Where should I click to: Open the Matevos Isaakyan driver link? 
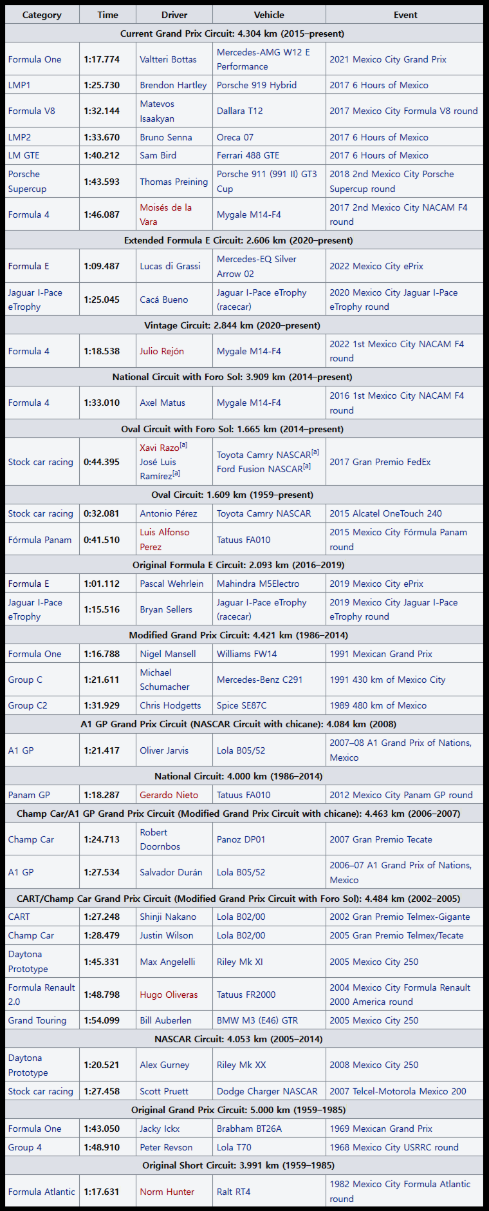pyautogui.click(x=157, y=111)
